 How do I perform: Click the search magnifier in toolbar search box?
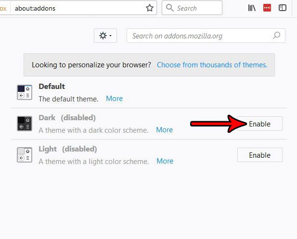(x=170, y=8)
